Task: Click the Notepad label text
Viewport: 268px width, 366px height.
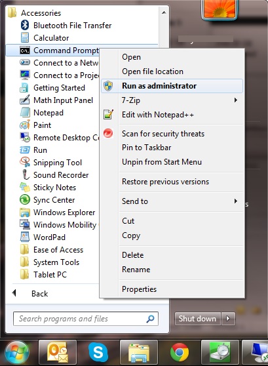Action: (x=48, y=113)
